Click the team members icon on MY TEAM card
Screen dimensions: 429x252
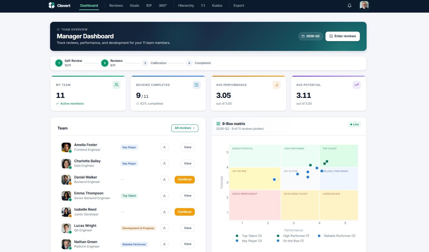click(116, 85)
